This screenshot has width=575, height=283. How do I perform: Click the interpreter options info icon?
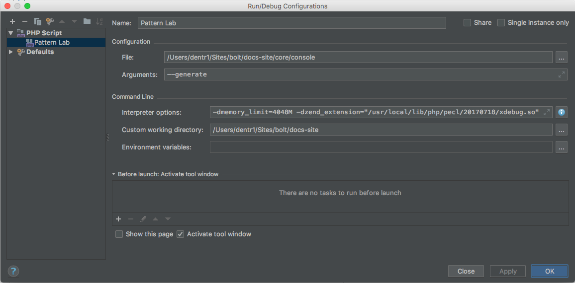[x=562, y=112]
